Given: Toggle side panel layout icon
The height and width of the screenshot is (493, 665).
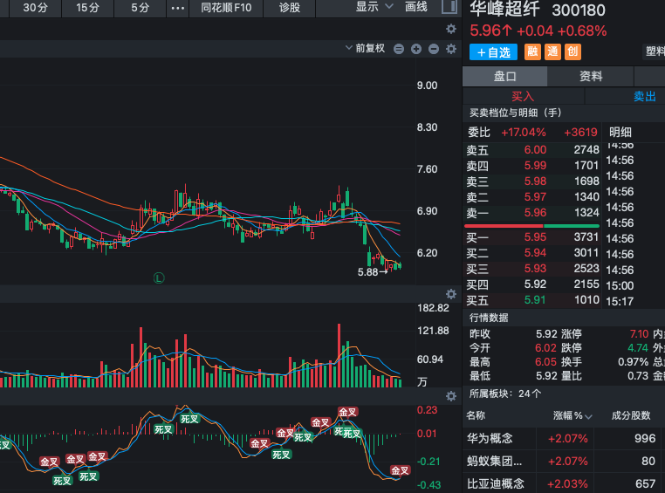Looking at the screenshot, I should pyautogui.click(x=449, y=6).
